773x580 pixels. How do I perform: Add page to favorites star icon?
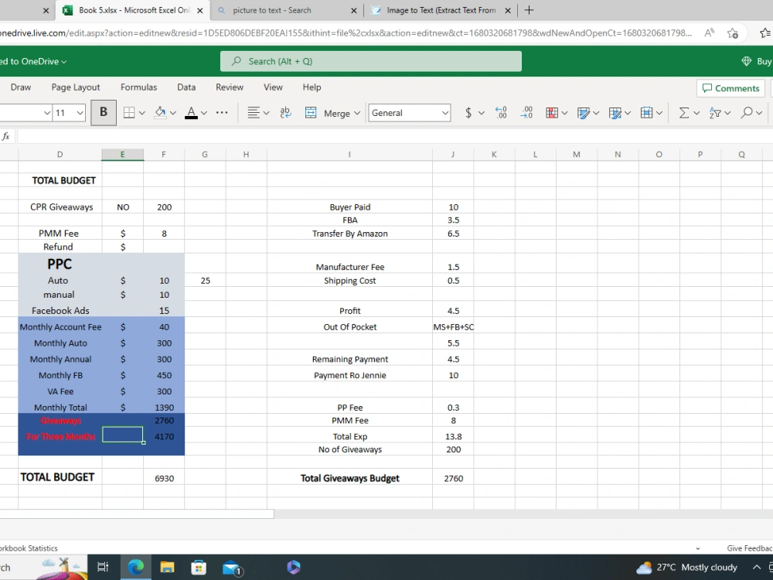733,33
